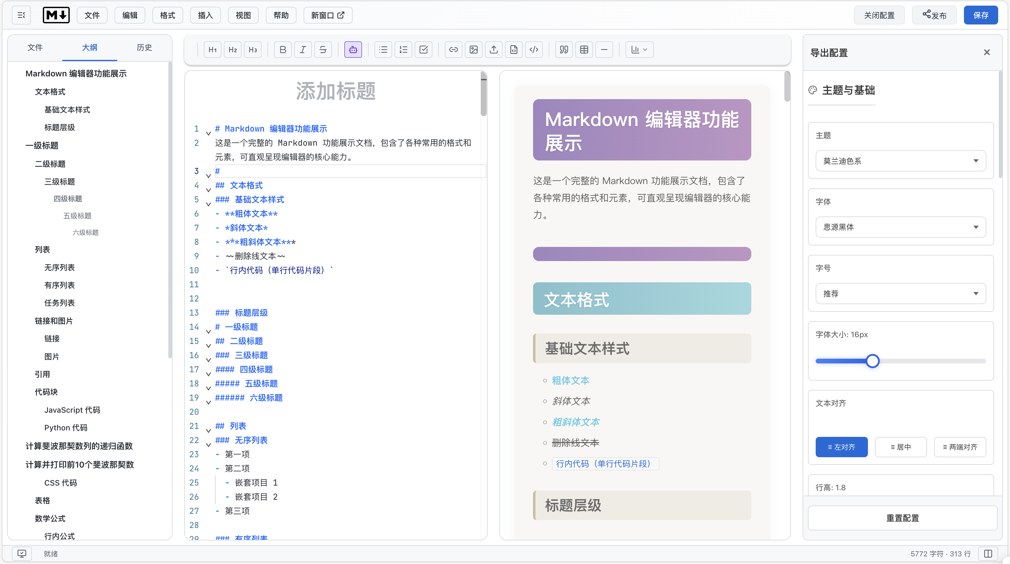Select the 两端对齐 alignment option
This screenshot has width=1010, height=564.
(x=960, y=447)
